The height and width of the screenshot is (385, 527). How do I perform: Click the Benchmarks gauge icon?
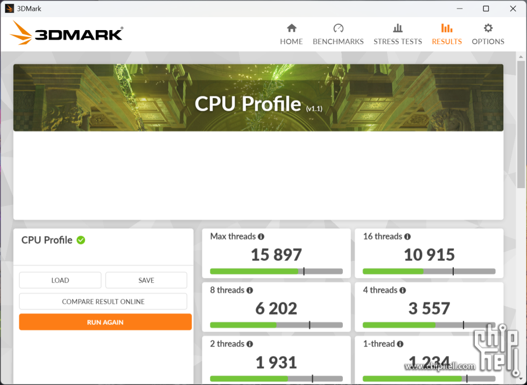tap(338, 28)
